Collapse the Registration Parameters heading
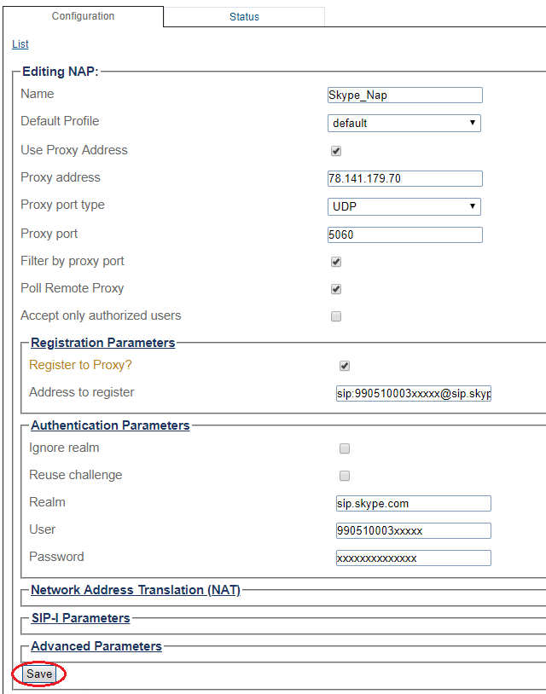Screen dimensions: 546x694 102,343
